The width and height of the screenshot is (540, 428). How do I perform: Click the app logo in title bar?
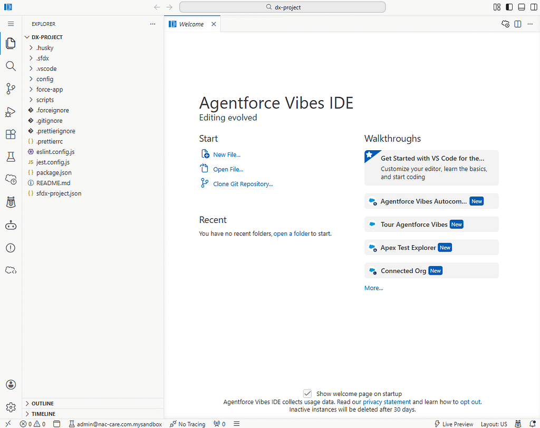point(8,7)
